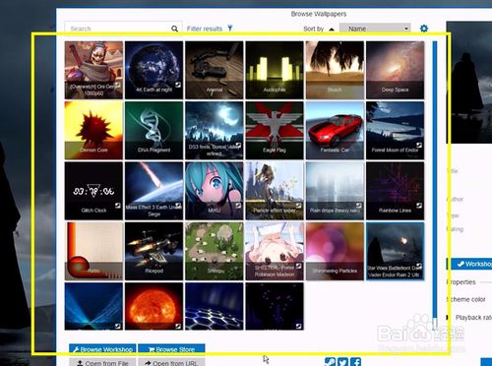Click the Playback rate label
This screenshot has width=492, height=366.
pos(473,318)
